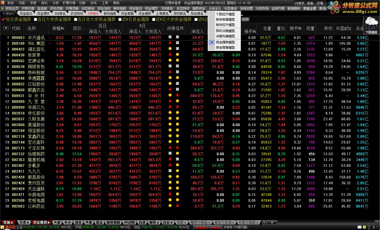Image resolution: width=380 pixels, height=230 pixels.
Task: Open the 决策信号 toolbar menu
Action: [215, 8]
